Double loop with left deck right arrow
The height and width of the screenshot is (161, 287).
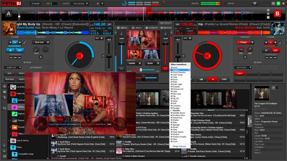click(20, 43)
